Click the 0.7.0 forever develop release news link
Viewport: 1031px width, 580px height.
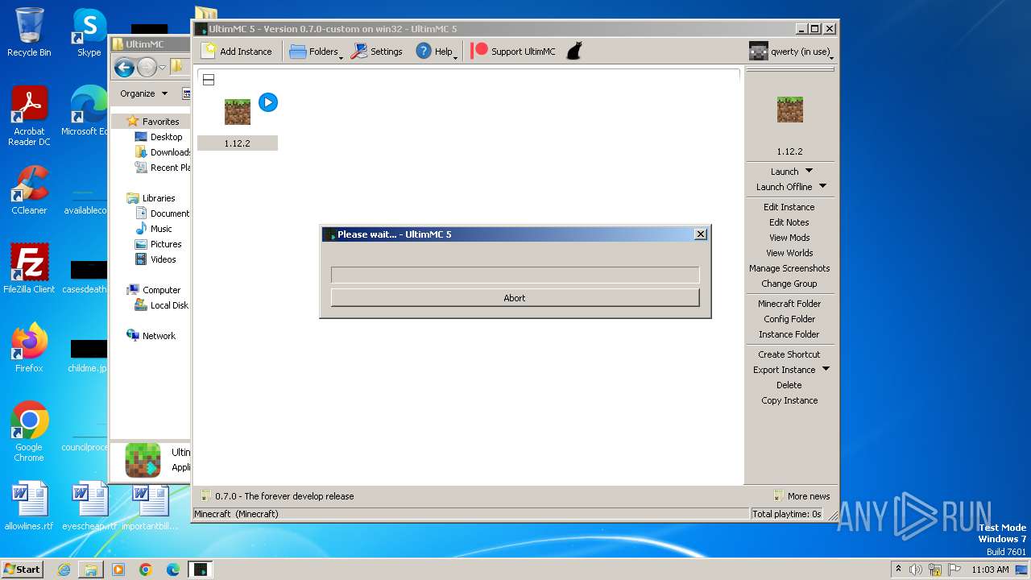coord(277,496)
